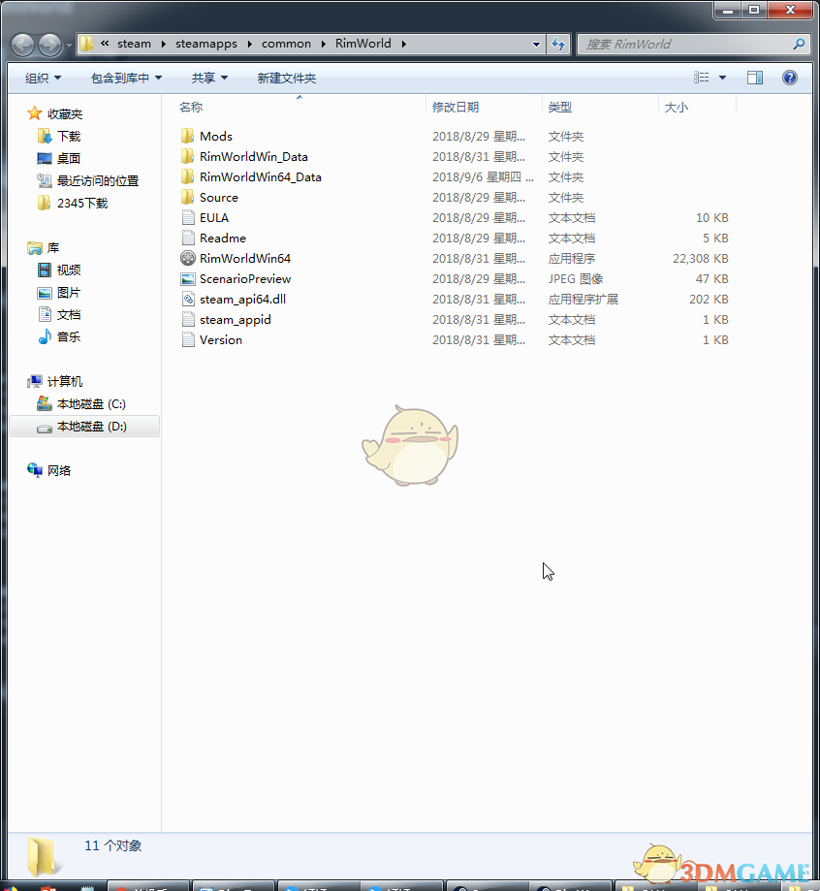Click the '11 个对象' status text
The height and width of the screenshot is (891, 820).
click(113, 845)
